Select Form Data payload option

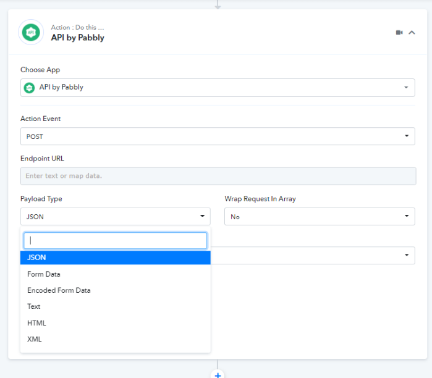point(116,274)
